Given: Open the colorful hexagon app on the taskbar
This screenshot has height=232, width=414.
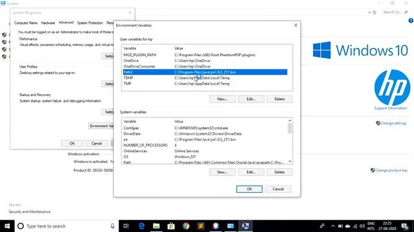Looking at the screenshot, I should pyautogui.click(x=215, y=226).
